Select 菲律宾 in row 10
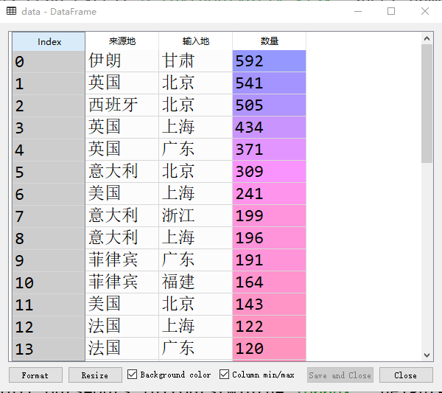 (x=122, y=282)
